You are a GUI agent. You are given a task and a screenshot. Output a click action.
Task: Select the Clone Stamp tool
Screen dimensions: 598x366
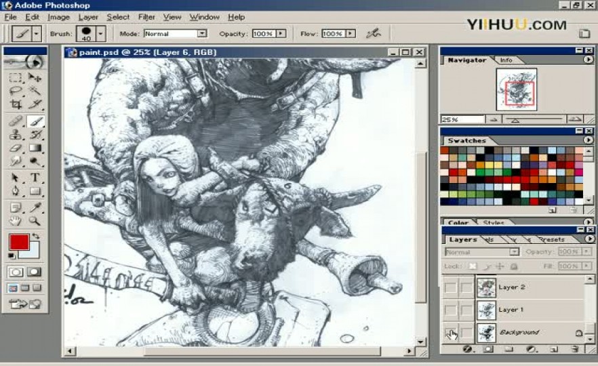click(16, 135)
